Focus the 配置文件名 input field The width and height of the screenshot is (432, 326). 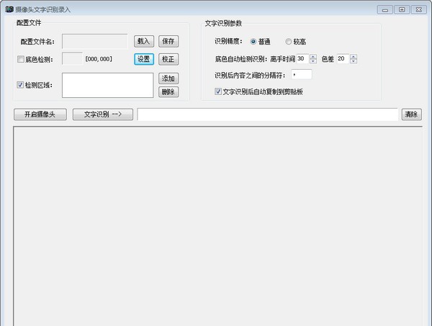pyautogui.click(x=95, y=41)
